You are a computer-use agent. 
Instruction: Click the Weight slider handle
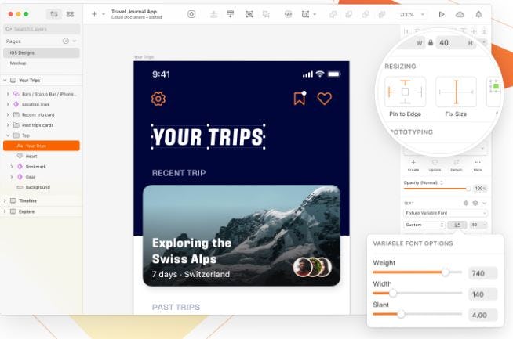point(446,272)
